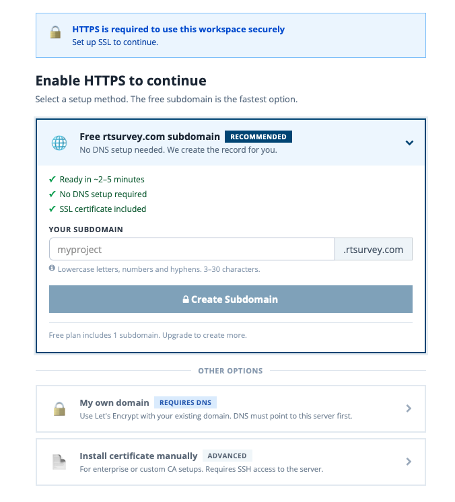Image resolution: width=455 pixels, height=502 pixels.
Task: Click the info icon beside the subdomain hint
Action: tap(52, 268)
